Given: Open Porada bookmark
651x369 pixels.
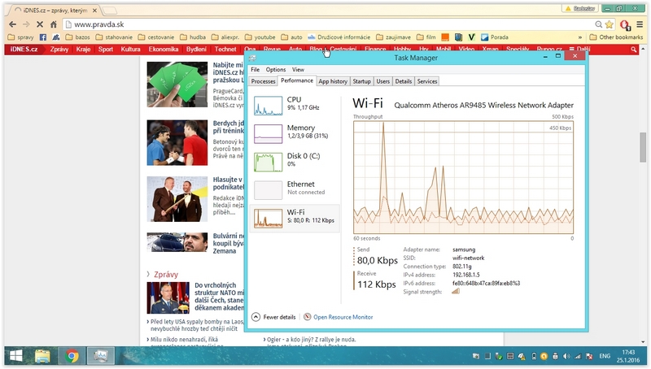Looking at the screenshot, I should (x=495, y=37).
